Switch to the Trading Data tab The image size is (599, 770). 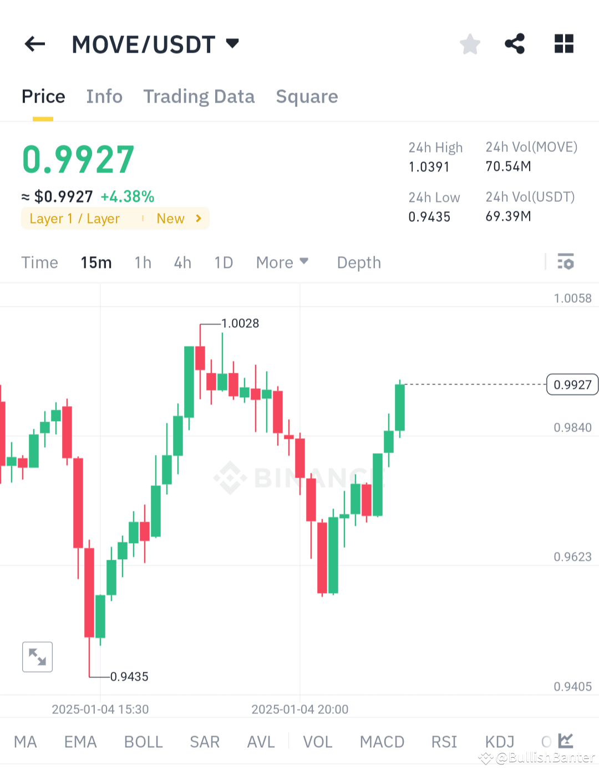click(x=199, y=96)
